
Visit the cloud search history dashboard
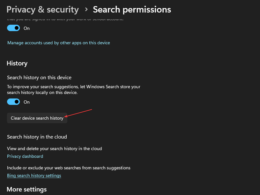(x=25, y=156)
